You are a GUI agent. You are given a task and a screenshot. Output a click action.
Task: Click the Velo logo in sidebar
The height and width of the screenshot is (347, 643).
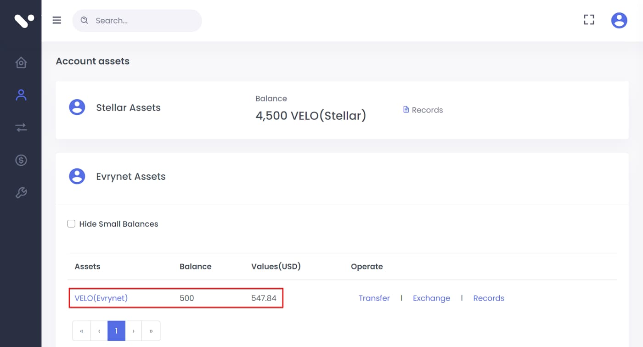click(x=24, y=21)
